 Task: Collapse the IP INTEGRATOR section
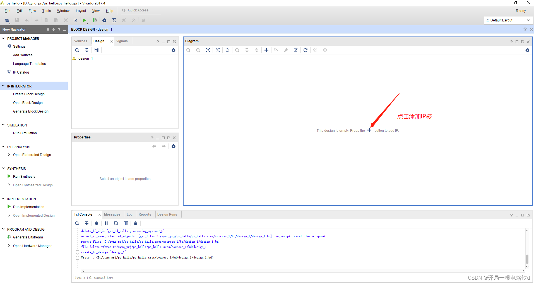(x=3, y=86)
